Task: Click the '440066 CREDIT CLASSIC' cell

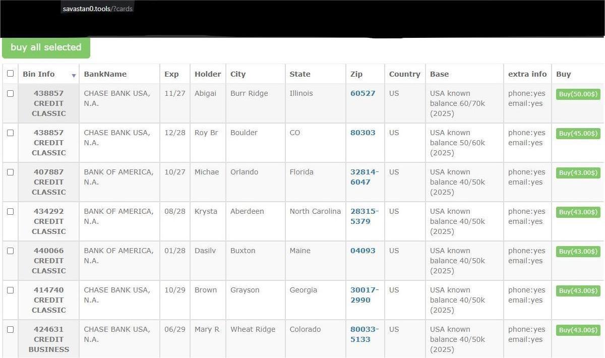Action: [x=49, y=261]
